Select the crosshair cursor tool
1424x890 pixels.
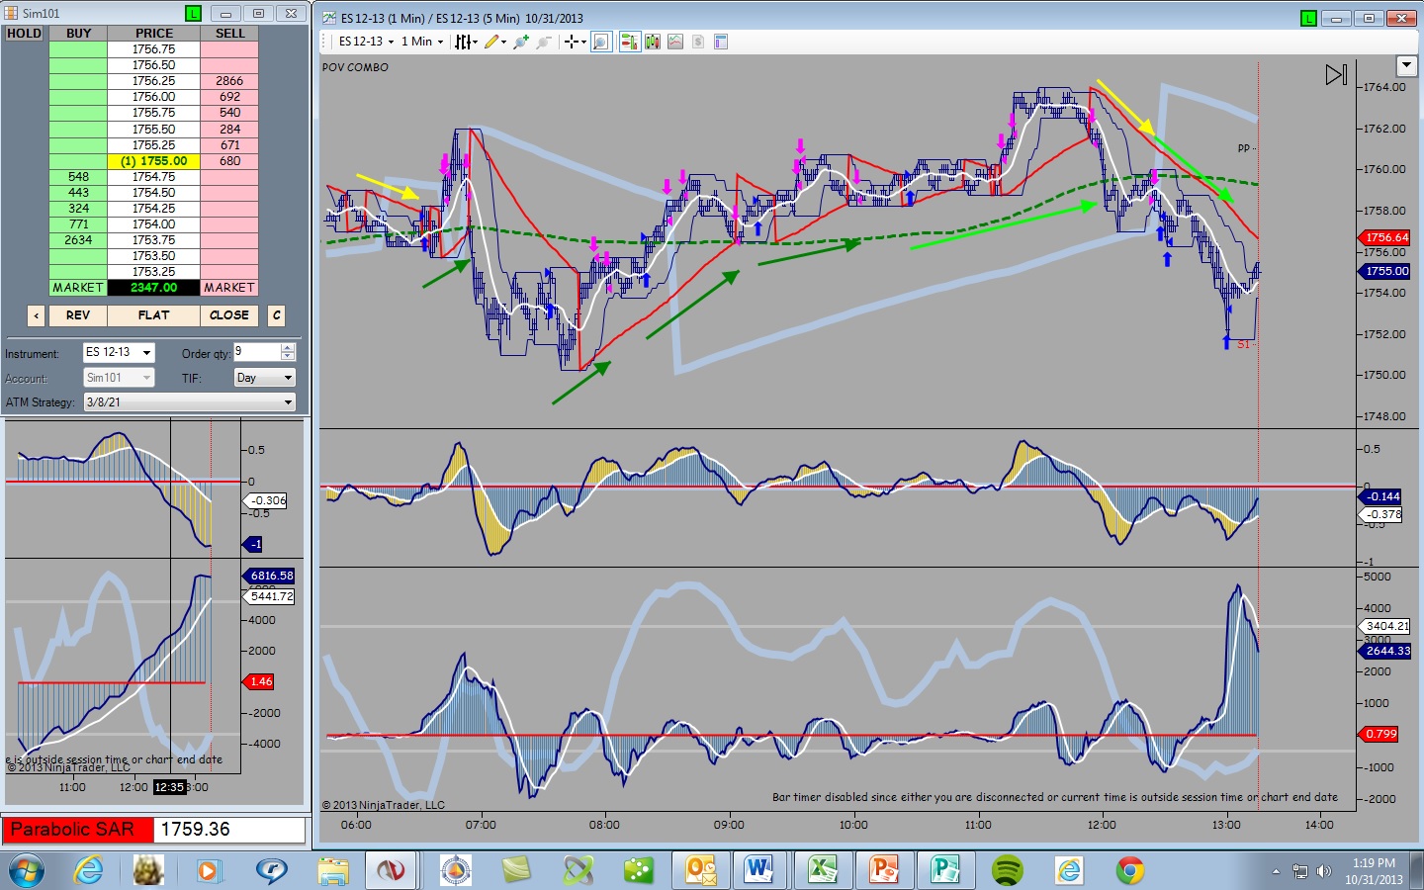(571, 42)
